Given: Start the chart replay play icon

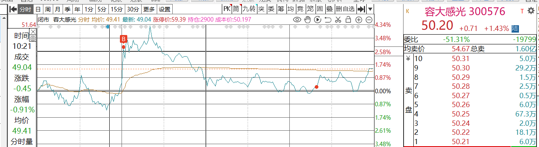Looking at the screenshot, I should tap(318, 20).
